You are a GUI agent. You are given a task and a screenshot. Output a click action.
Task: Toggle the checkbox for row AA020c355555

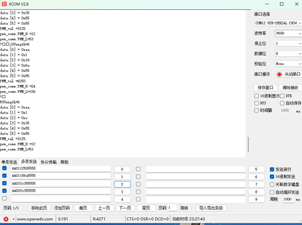[x=4, y=191]
